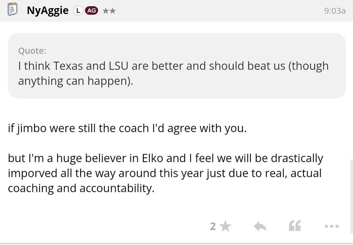Click the notepad icon beside NyAggie

[13, 10]
